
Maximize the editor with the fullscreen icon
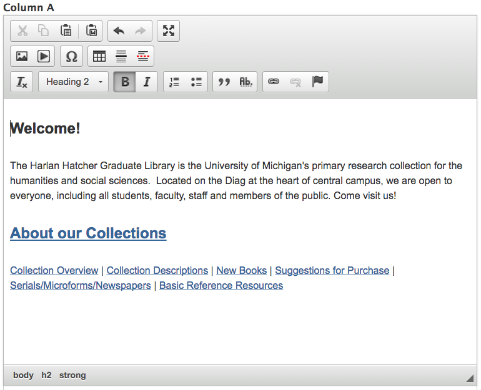coord(169,31)
